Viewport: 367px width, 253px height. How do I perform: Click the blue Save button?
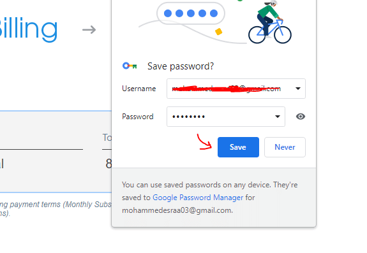click(x=238, y=147)
